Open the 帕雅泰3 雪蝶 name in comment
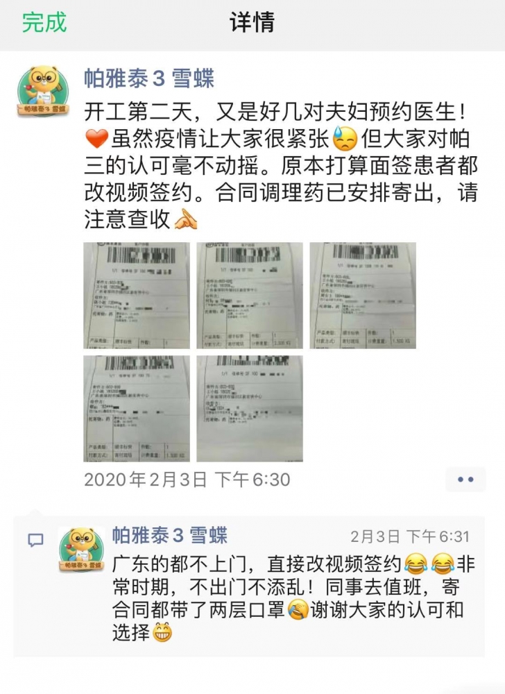 [x=170, y=536]
